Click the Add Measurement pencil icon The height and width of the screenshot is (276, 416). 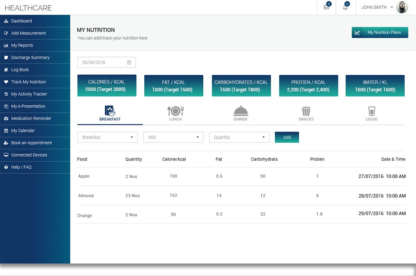point(6,33)
